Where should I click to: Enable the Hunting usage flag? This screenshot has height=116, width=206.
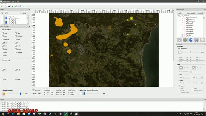point(16,46)
